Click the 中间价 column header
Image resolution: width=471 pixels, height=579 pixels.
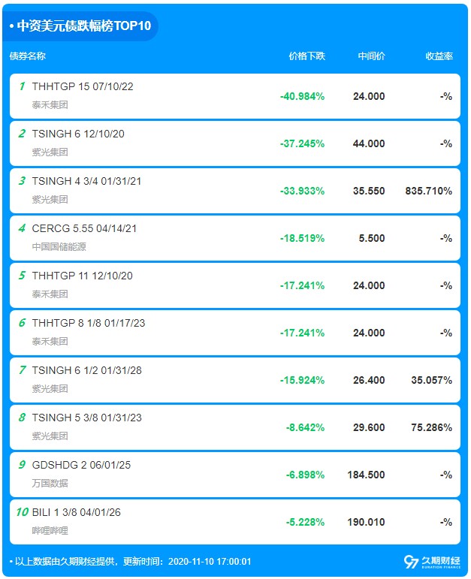pos(371,56)
